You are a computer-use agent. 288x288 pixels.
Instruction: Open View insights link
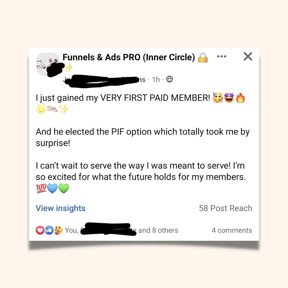61,208
